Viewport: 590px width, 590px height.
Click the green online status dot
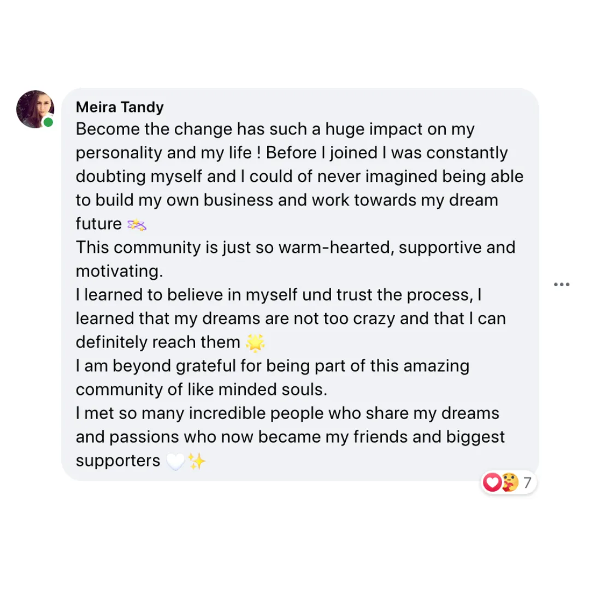[x=48, y=122]
